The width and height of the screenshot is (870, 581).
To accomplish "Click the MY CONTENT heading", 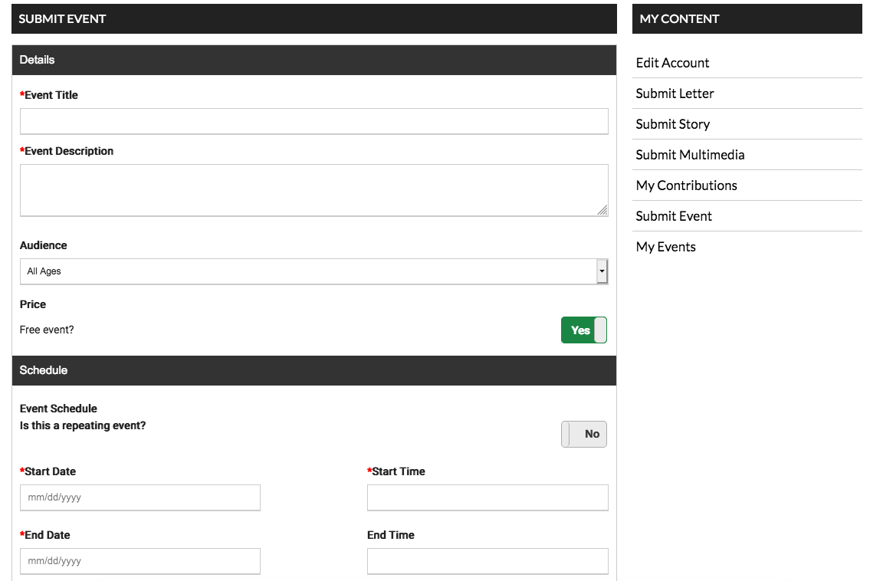I will pyautogui.click(x=679, y=19).
